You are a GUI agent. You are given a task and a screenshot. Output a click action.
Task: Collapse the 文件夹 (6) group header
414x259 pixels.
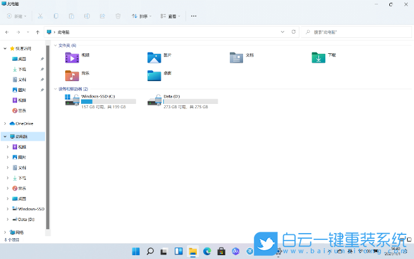[56, 46]
